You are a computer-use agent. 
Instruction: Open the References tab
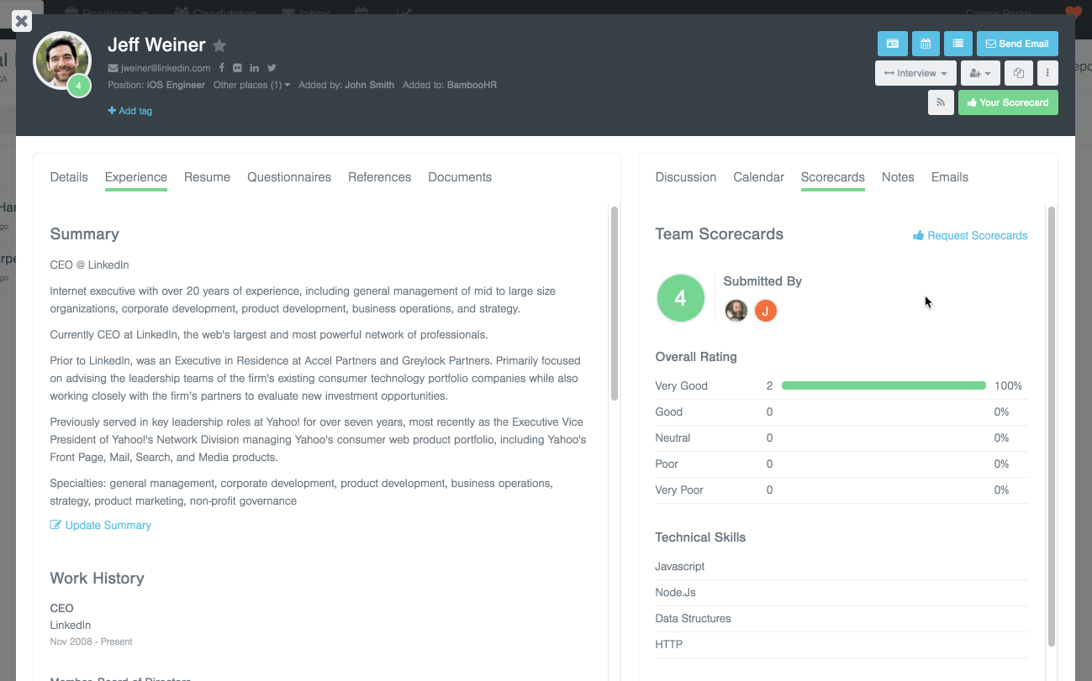(x=380, y=177)
